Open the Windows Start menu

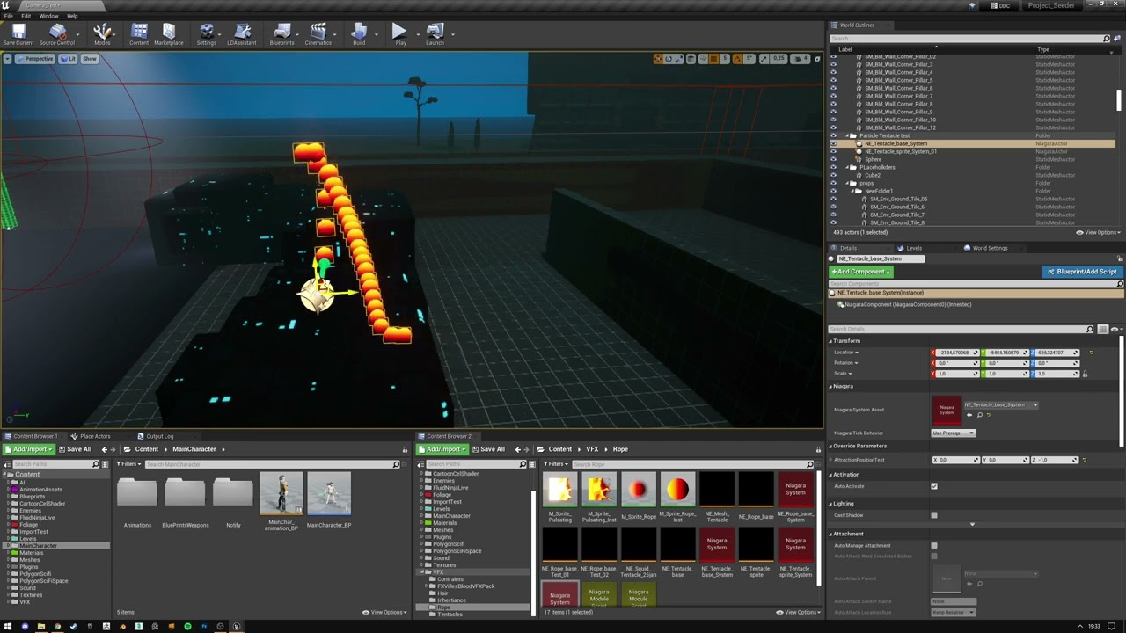point(6,626)
